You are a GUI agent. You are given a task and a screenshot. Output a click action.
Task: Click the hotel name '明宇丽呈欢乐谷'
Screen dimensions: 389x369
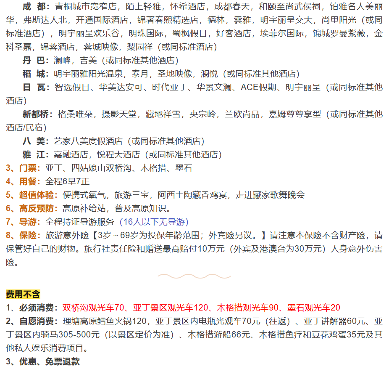coord(89,33)
